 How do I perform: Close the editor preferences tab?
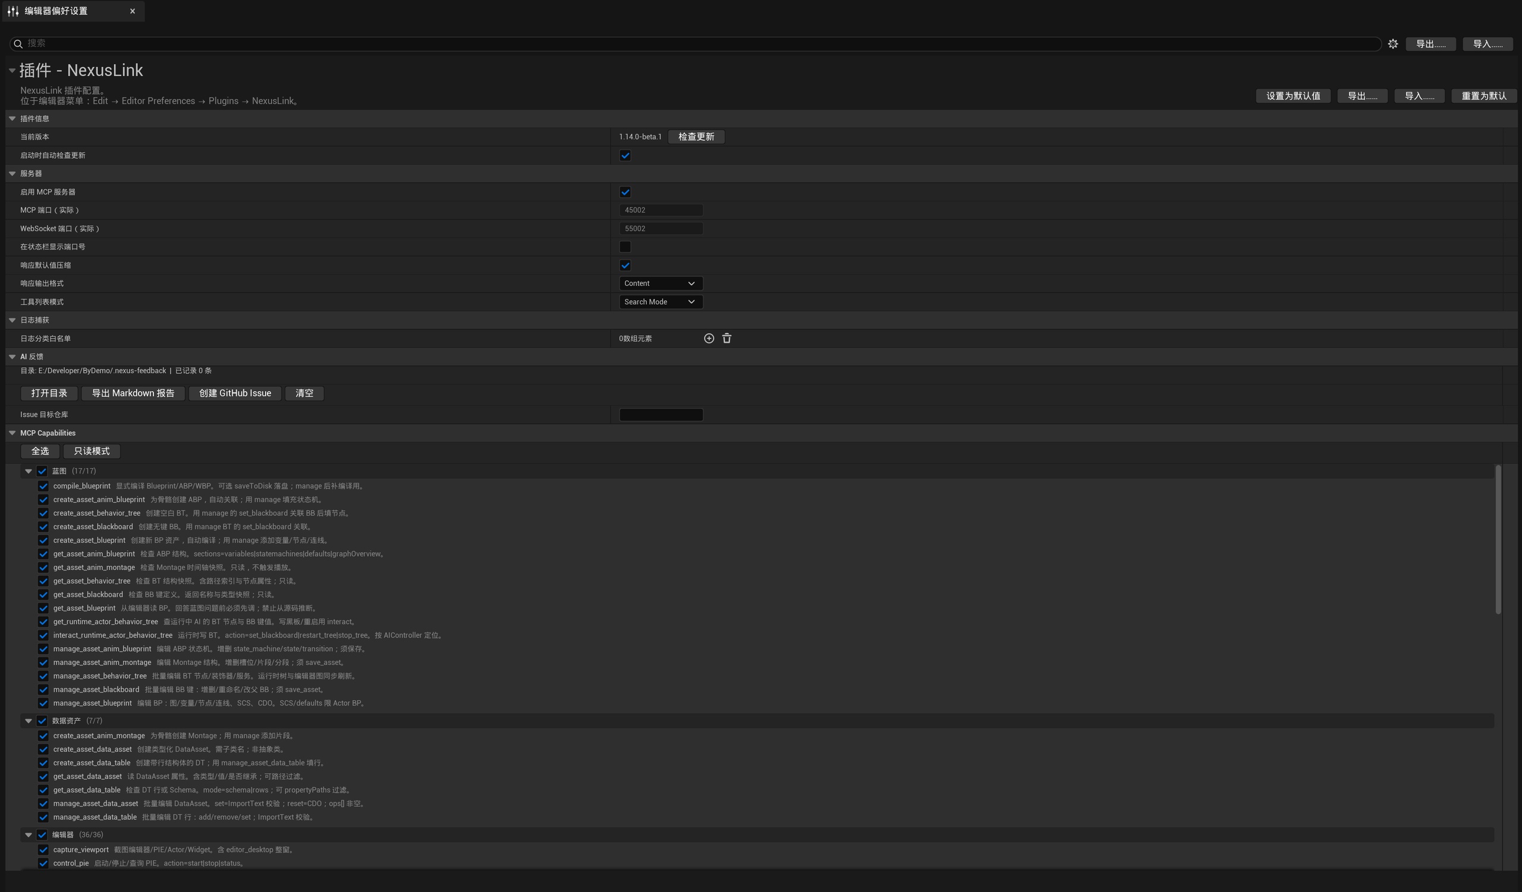[132, 11]
